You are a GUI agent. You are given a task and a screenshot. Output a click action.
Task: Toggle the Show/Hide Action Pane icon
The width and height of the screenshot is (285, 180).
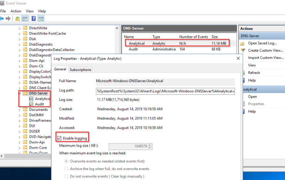41,19
